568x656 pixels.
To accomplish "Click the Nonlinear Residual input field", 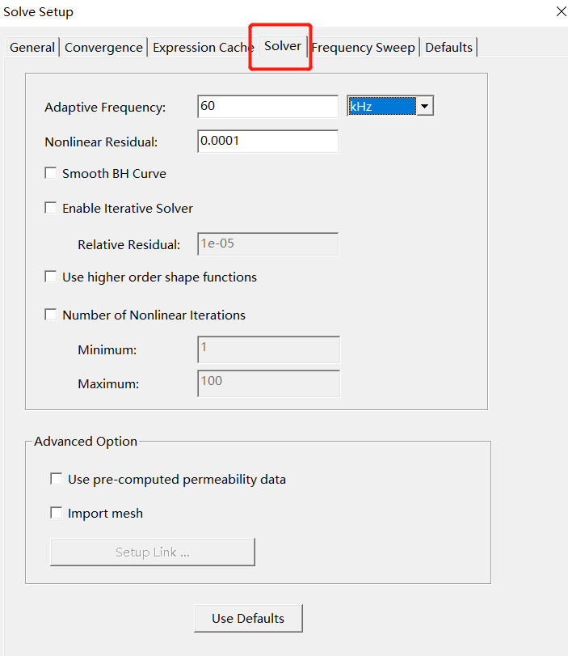I will 267,142.
